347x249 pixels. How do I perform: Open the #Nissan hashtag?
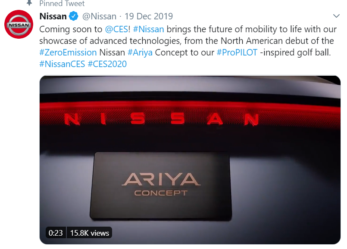click(148, 29)
